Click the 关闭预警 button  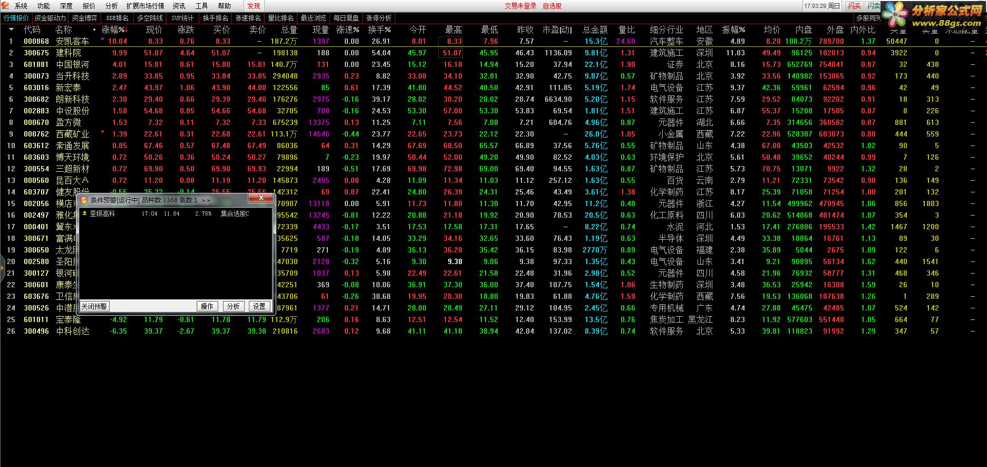[x=94, y=306]
